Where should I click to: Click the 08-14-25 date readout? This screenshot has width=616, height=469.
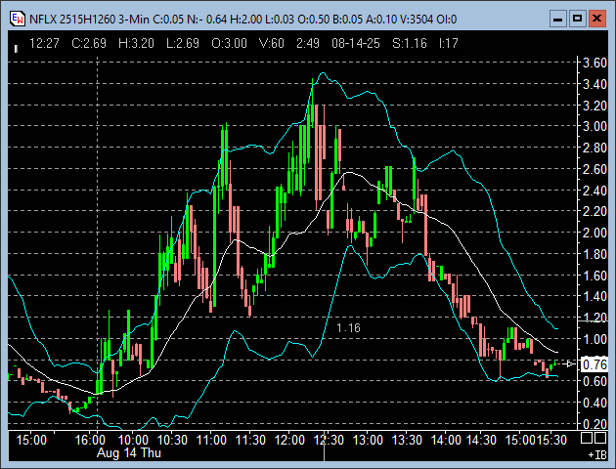pos(356,43)
